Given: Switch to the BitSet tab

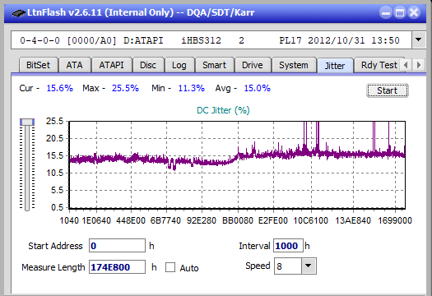Looking at the screenshot, I should click(39, 65).
